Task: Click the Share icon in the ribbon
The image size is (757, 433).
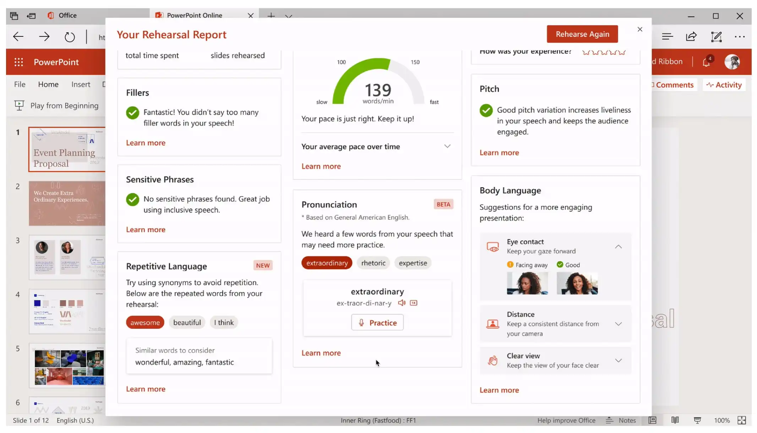Action: point(692,36)
